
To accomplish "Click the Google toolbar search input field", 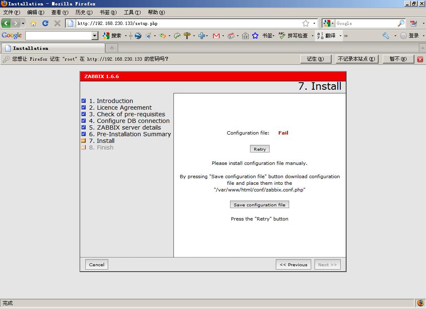I will pyautogui.click(x=59, y=36).
